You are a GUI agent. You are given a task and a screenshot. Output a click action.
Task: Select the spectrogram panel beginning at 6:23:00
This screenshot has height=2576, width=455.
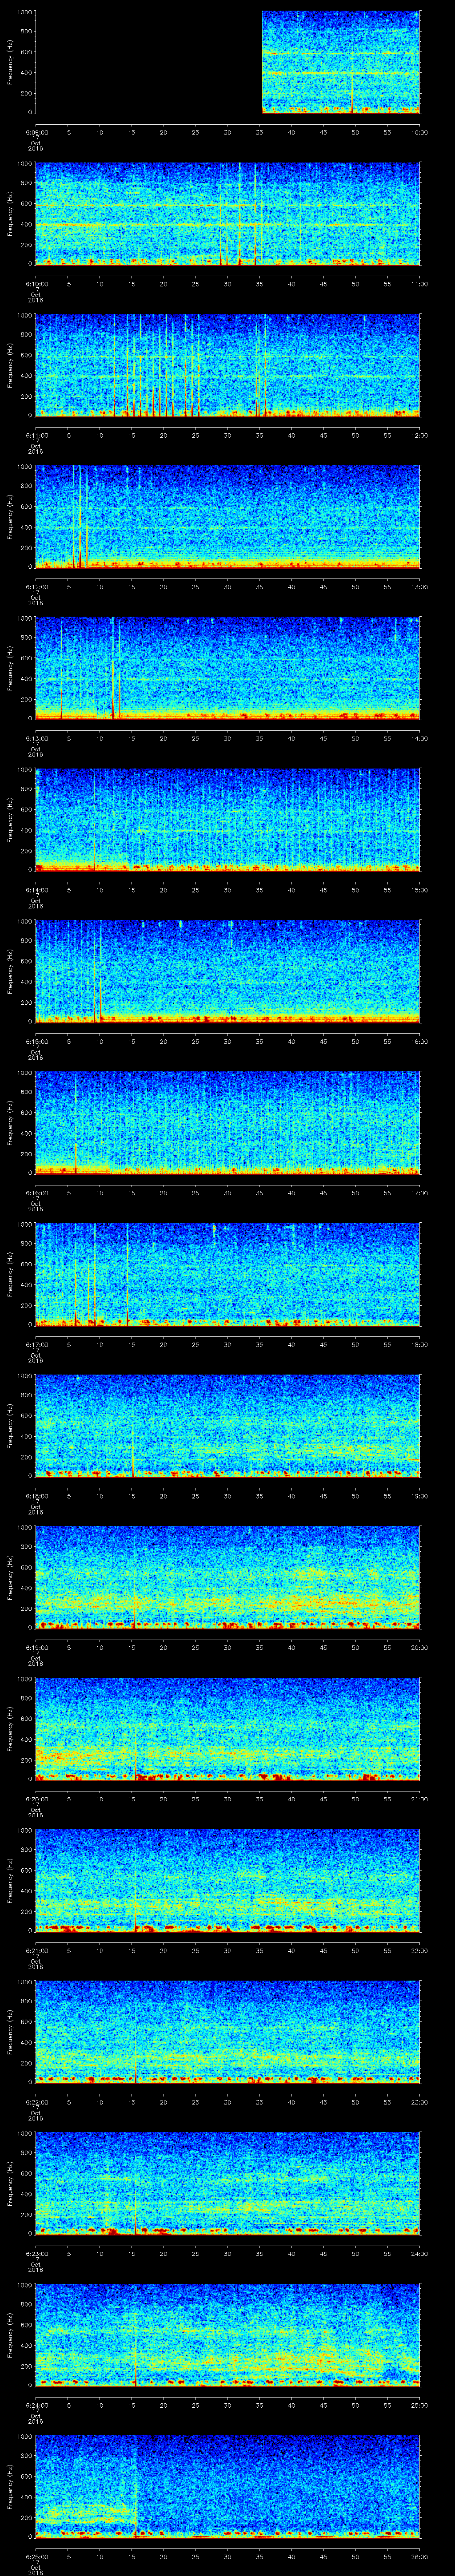pyautogui.click(x=227, y=2183)
